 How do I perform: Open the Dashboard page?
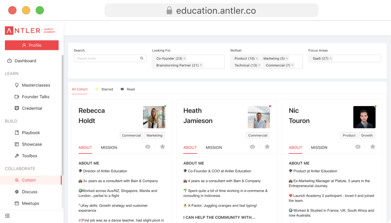pos(22,61)
